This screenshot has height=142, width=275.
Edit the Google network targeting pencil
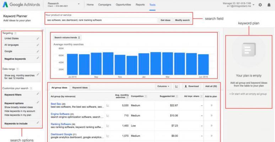click(38, 51)
